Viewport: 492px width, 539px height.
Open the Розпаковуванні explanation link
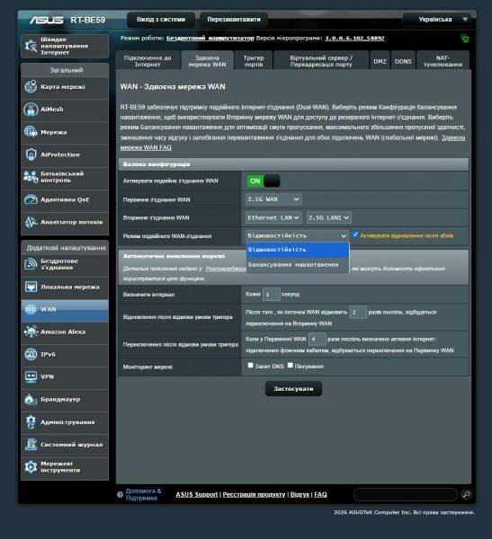tap(226, 269)
